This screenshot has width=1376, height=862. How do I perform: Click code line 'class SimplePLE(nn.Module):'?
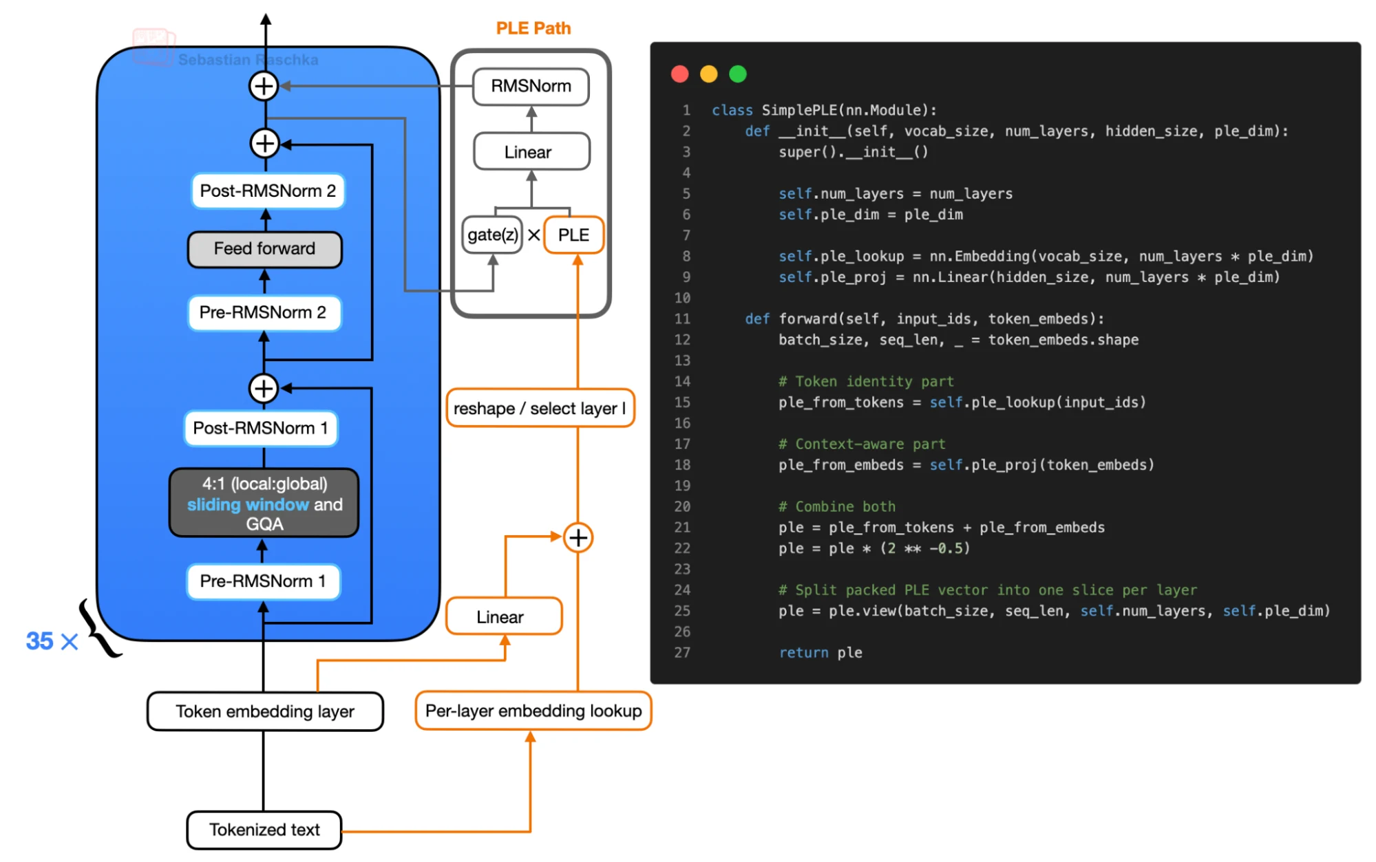[824, 110]
